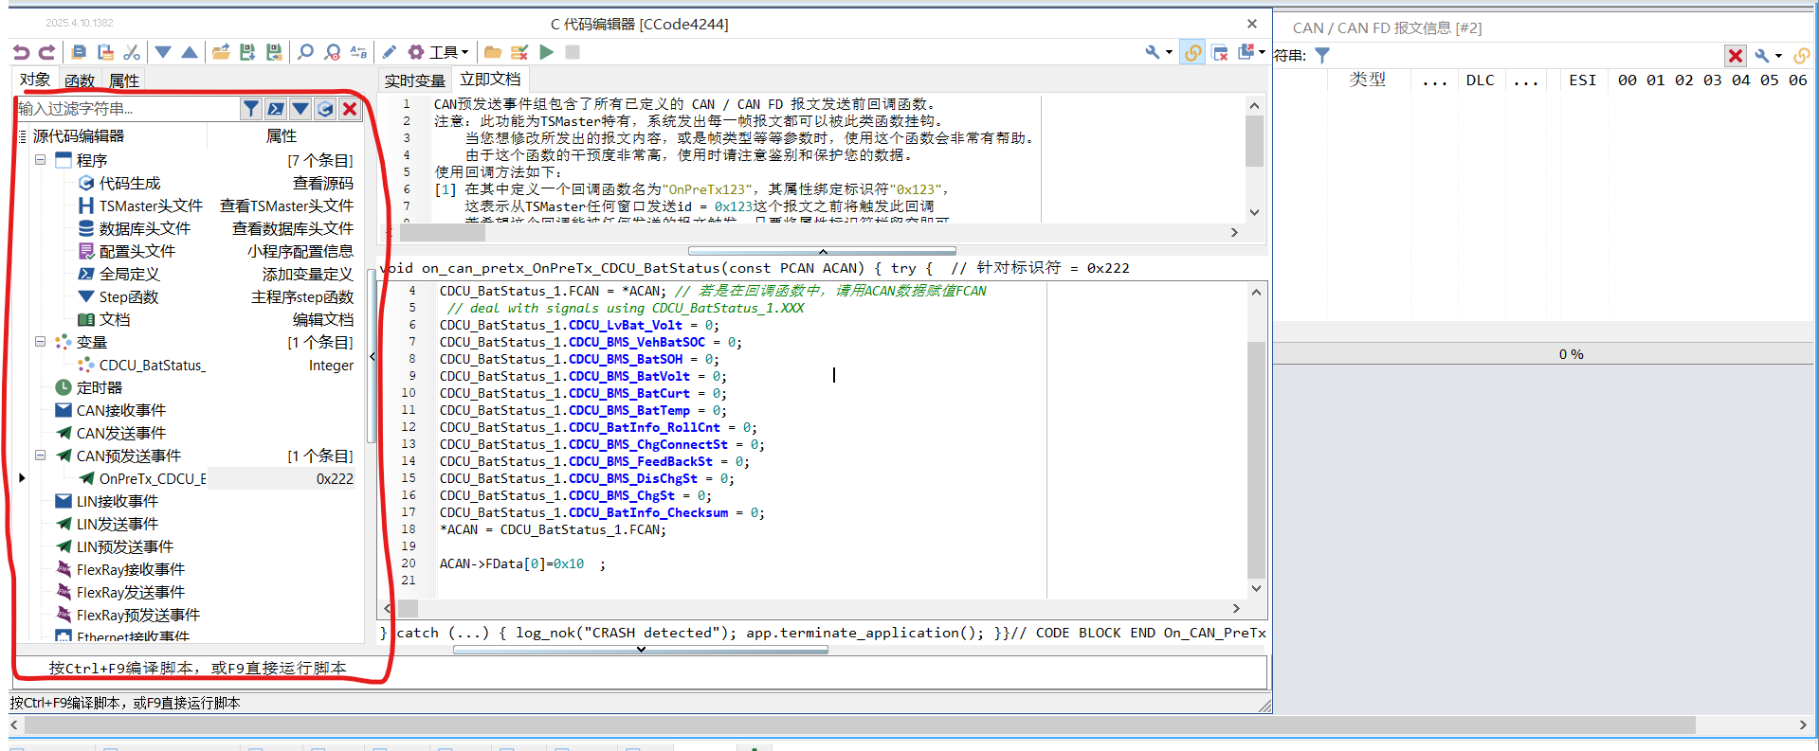Click the plain yellow folder icon
The height and width of the screenshot is (751, 1819).
(x=493, y=52)
